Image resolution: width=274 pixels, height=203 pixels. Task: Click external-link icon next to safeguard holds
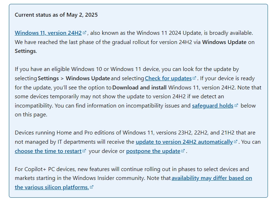[236, 105]
